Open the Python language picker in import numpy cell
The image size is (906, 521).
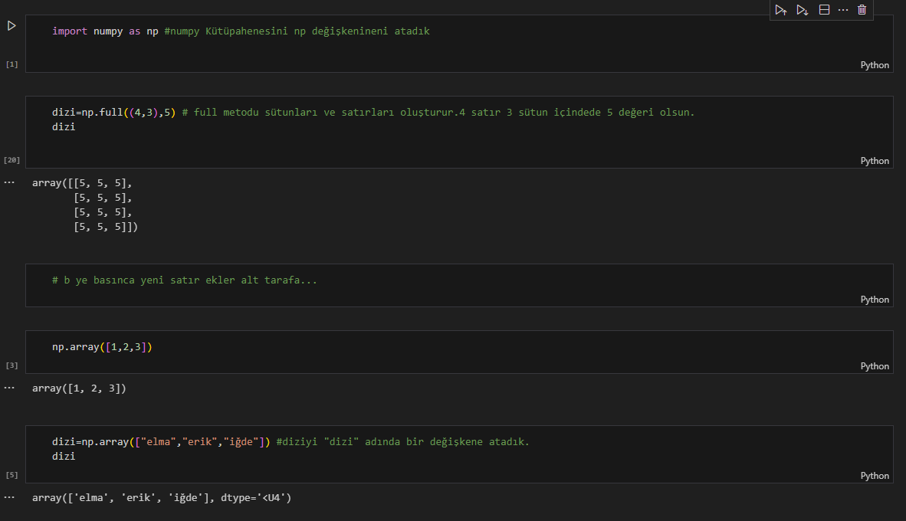[875, 65]
